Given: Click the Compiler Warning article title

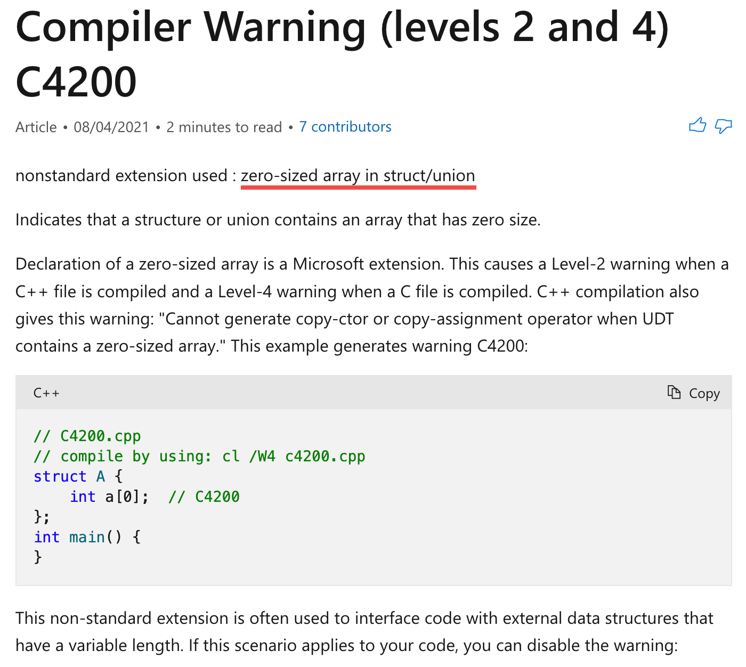Looking at the screenshot, I should click(x=342, y=54).
